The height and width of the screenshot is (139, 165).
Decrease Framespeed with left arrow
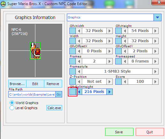pyautogui.click(x=125, y=61)
